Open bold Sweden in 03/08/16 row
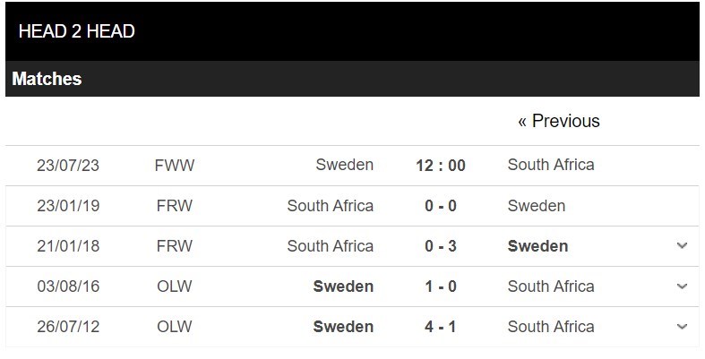 pyautogui.click(x=343, y=286)
